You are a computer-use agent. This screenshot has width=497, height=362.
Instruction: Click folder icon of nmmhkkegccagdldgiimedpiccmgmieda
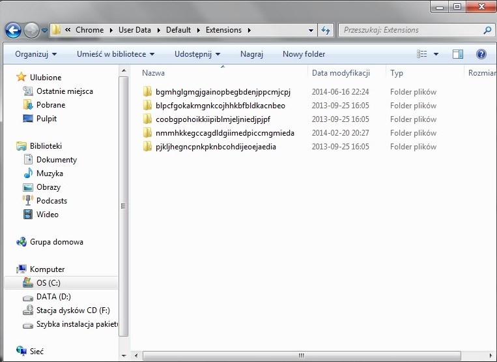[147, 132]
